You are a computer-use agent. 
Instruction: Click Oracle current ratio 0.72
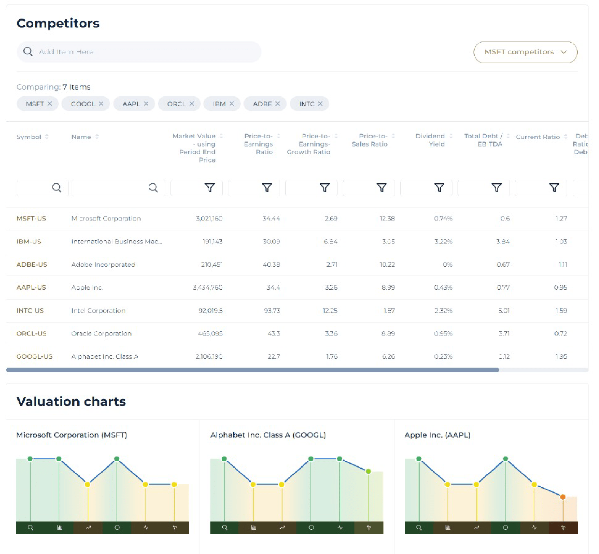(560, 334)
